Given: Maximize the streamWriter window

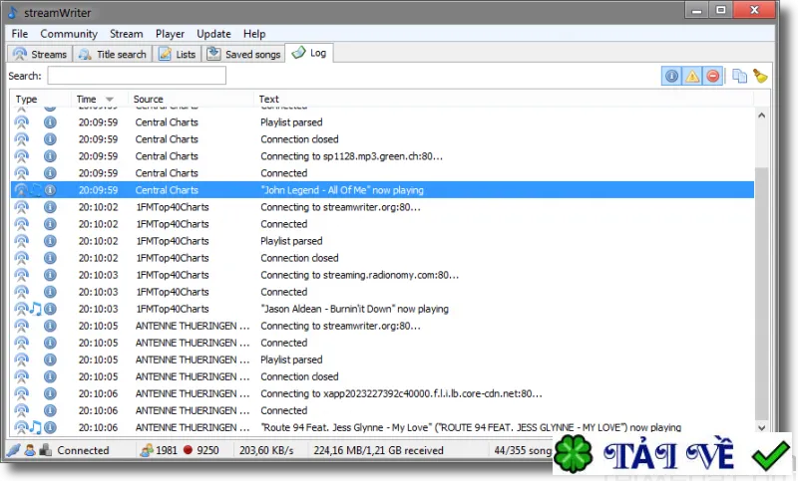Looking at the screenshot, I should tap(721, 10).
